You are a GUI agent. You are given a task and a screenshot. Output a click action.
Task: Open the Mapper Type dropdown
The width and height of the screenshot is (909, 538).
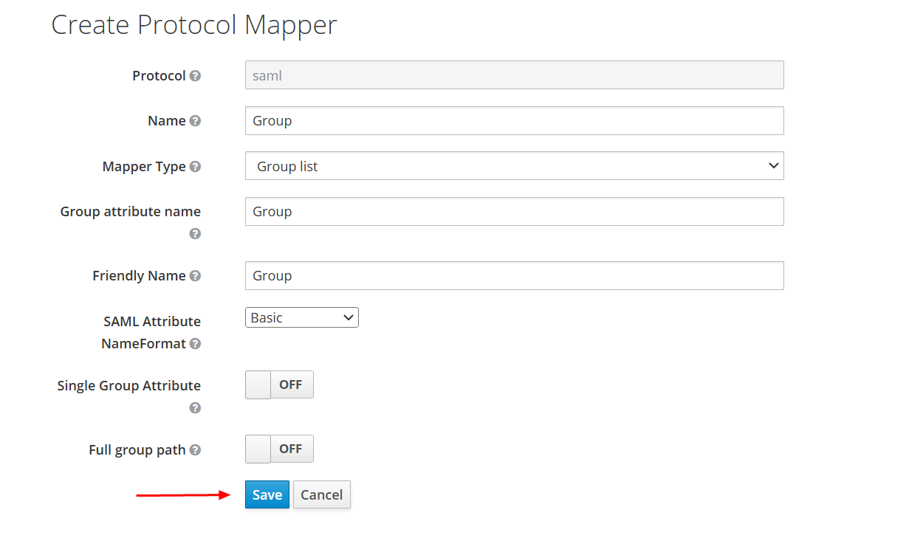(514, 166)
